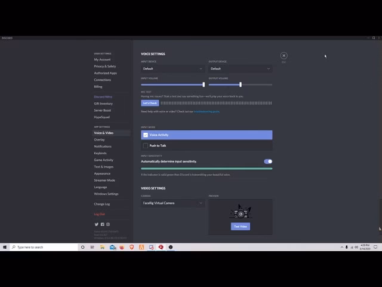Click the microphone tray icon
The width and height of the screenshot is (382, 287).
pos(346,247)
